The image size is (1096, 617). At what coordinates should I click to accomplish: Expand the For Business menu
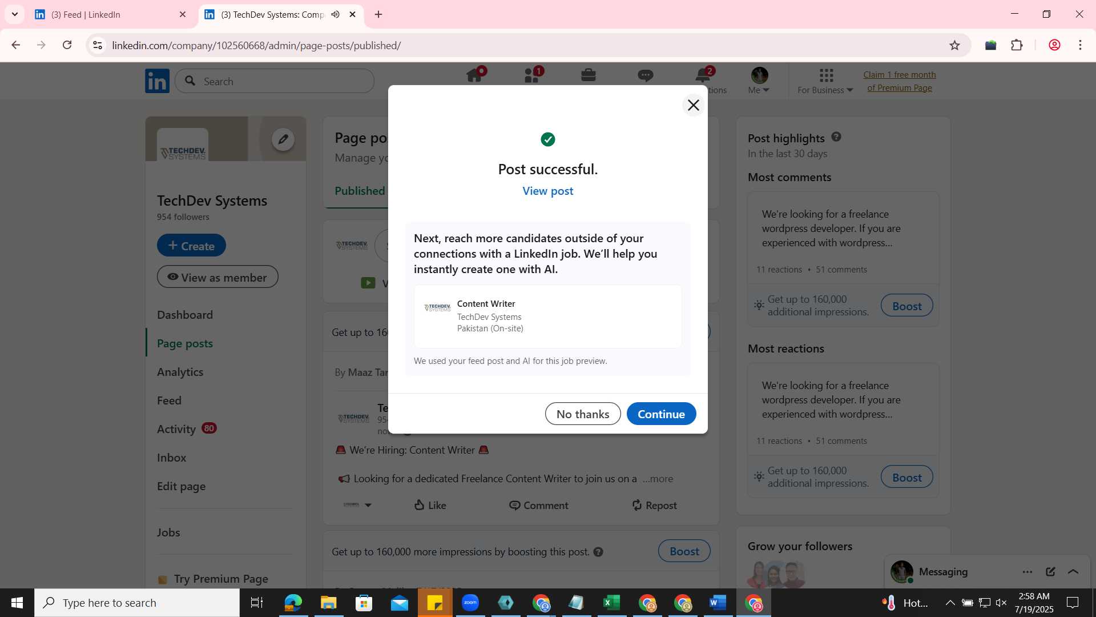(x=825, y=81)
